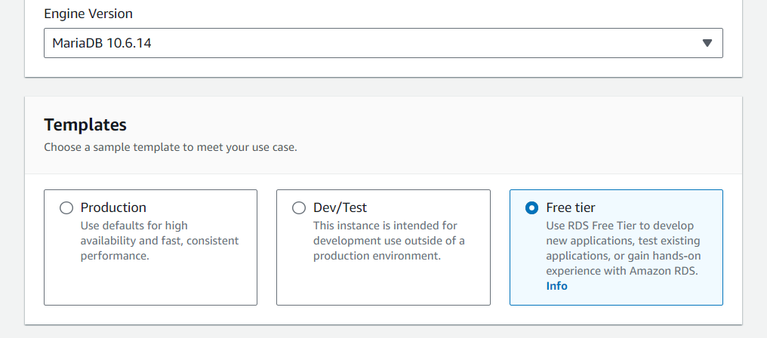This screenshot has width=767, height=338.
Task: Click the Production template card description
Action: click(159, 241)
